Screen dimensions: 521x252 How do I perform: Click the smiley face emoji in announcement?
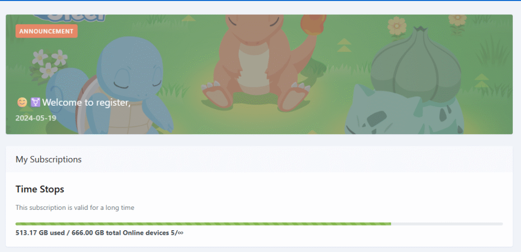pyautogui.click(x=22, y=103)
